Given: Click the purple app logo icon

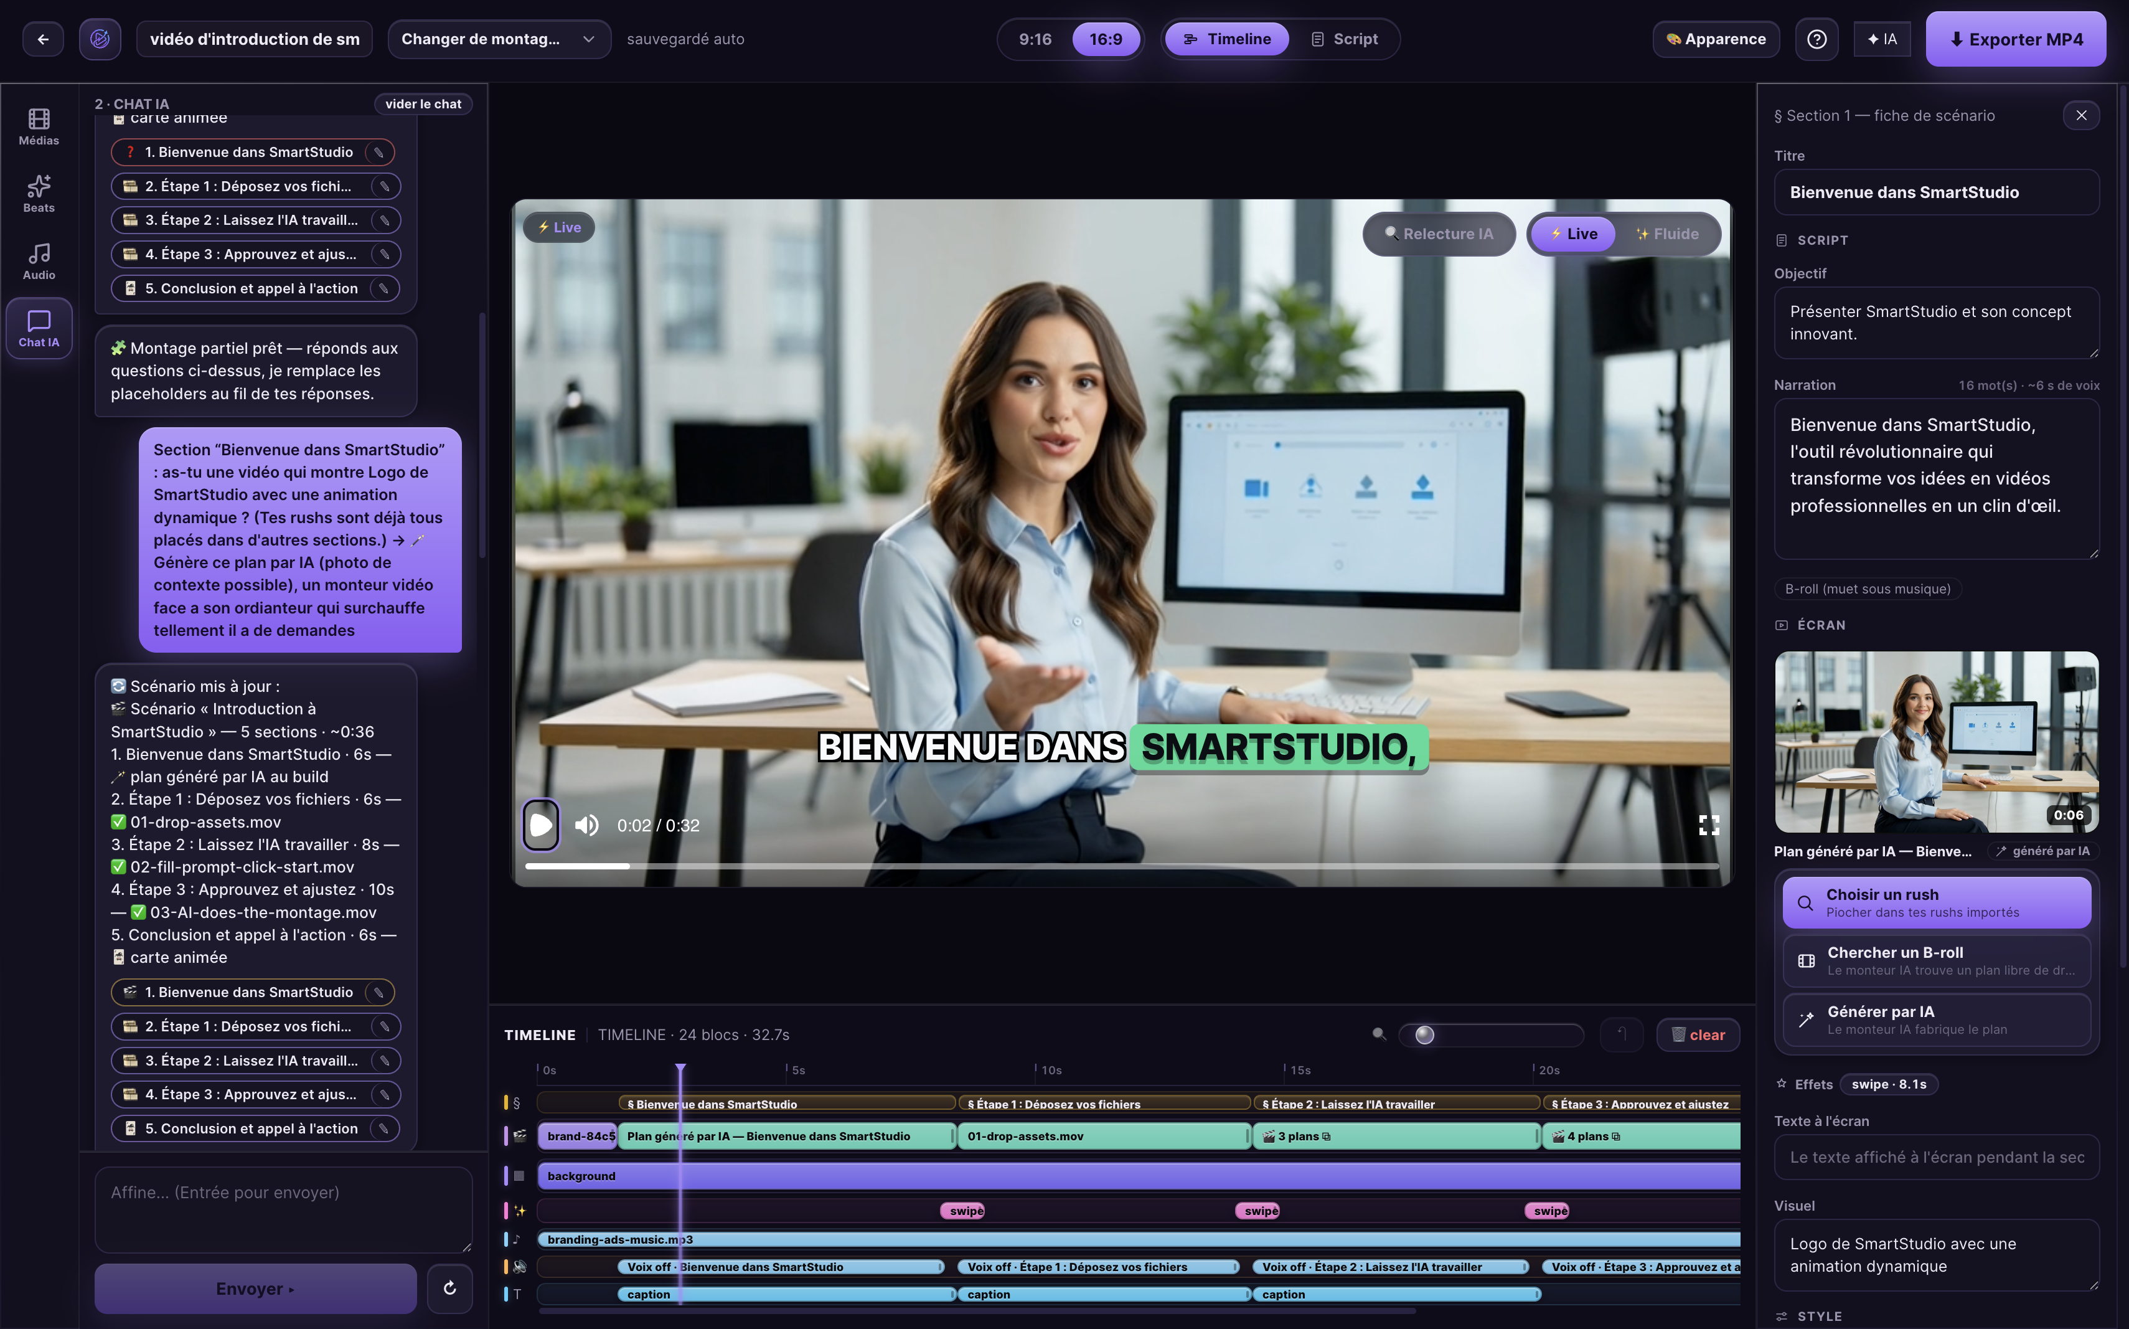Looking at the screenshot, I should (x=100, y=39).
